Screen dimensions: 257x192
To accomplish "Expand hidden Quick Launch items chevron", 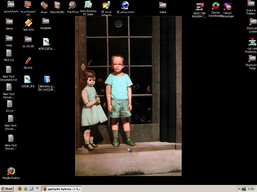I will [37, 188].
